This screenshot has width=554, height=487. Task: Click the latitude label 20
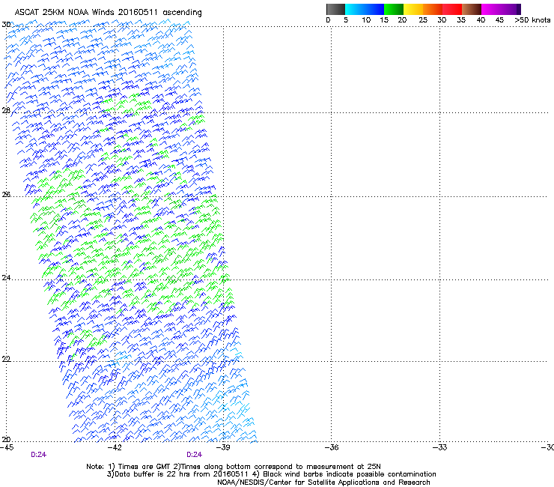6,440
